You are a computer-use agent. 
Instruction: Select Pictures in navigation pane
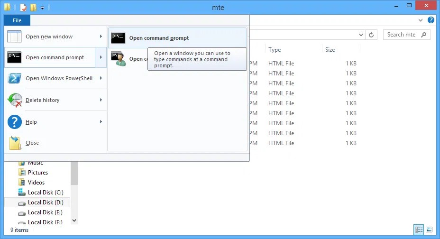pos(38,173)
